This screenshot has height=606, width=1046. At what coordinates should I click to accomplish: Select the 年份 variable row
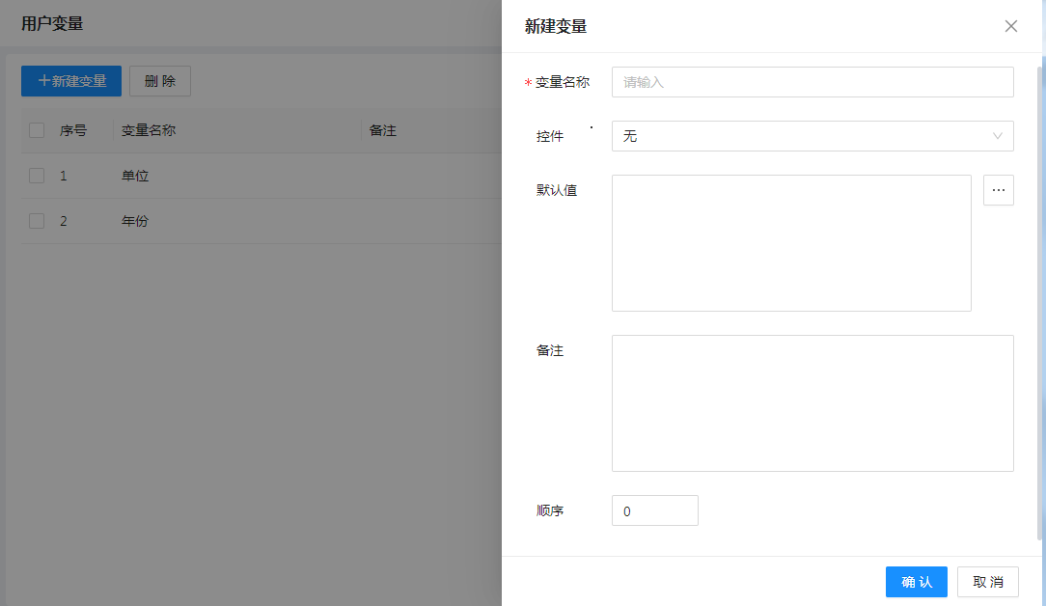[135, 221]
